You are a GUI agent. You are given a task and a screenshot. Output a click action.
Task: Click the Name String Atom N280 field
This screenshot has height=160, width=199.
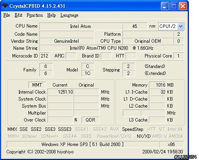coord(112,48)
